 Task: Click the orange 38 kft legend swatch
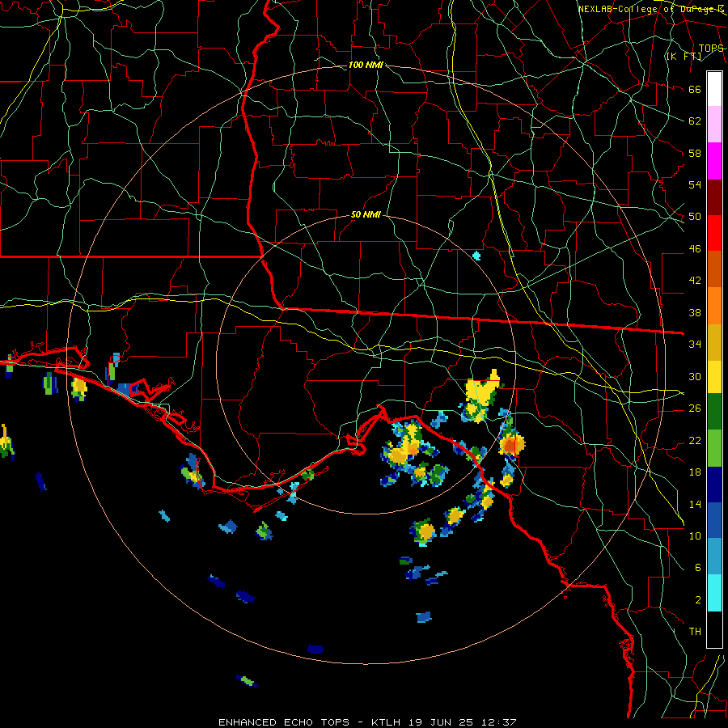pos(714,305)
